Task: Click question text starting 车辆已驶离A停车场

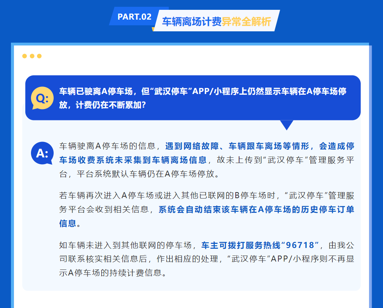Action: tap(203, 98)
